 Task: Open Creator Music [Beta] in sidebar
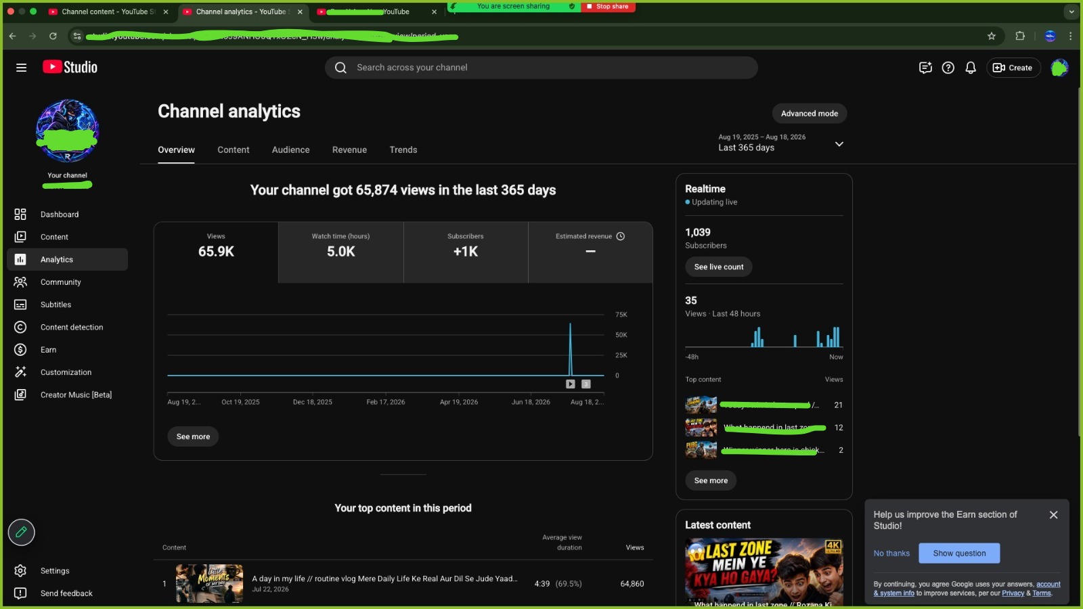pyautogui.click(x=67, y=395)
